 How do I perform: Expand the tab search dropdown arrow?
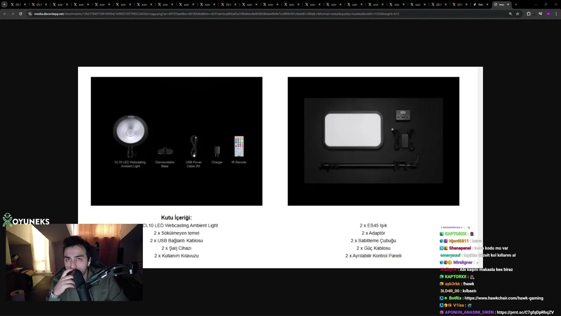pos(4,4)
